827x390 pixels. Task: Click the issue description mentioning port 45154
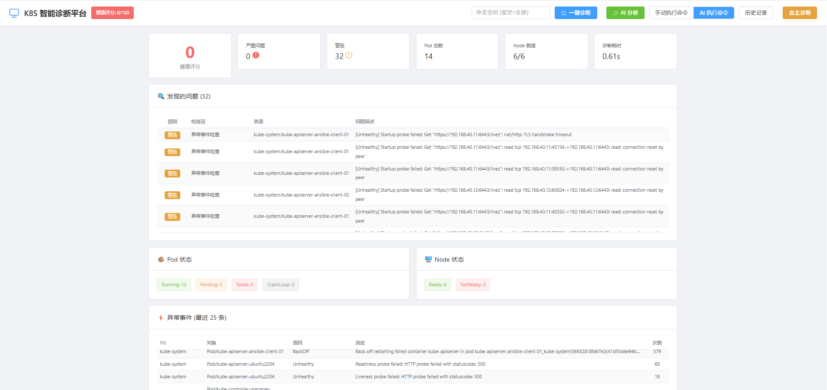coord(509,152)
